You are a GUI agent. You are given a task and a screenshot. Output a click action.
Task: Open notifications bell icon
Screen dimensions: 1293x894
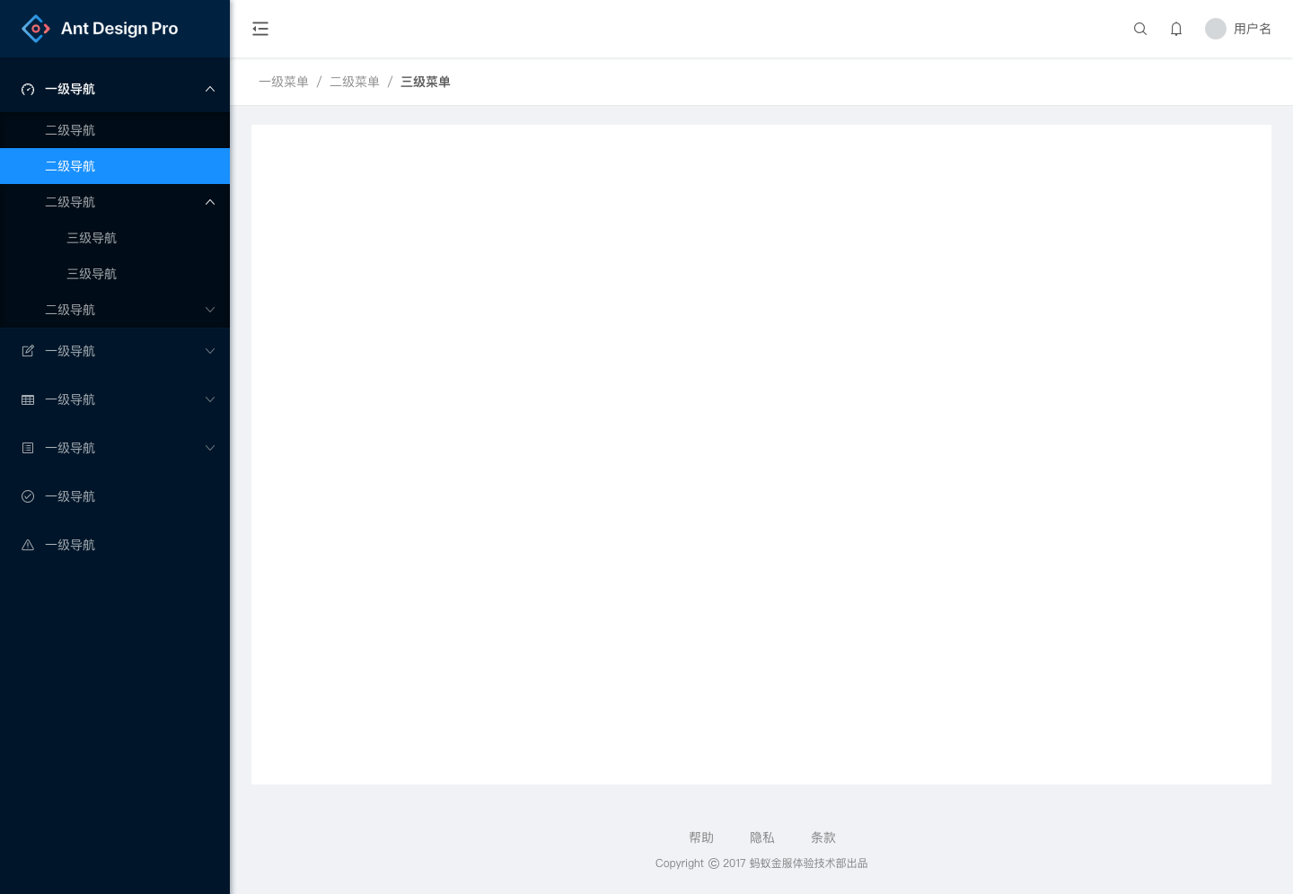click(1176, 29)
